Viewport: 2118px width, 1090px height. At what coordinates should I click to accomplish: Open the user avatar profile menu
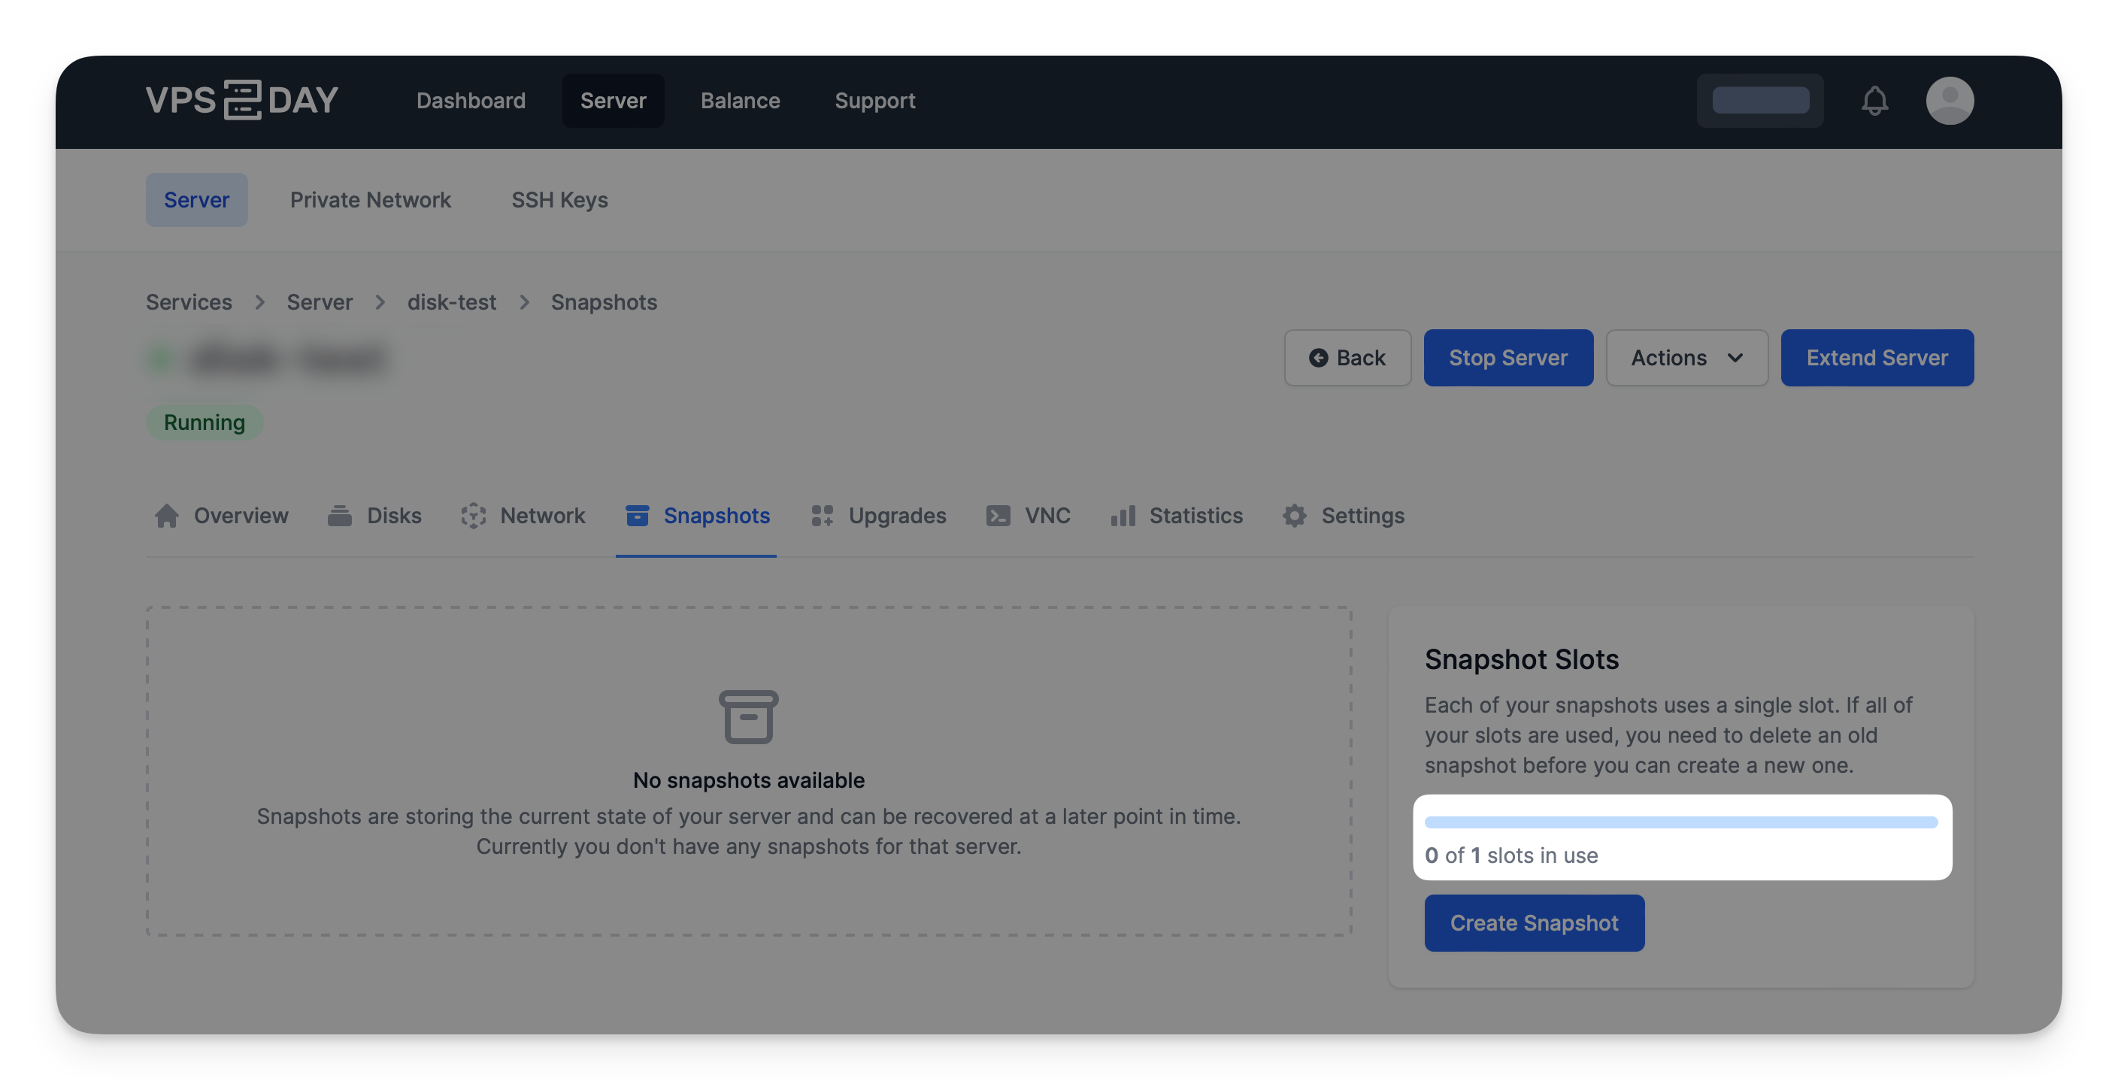click(x=1949, y=100)
